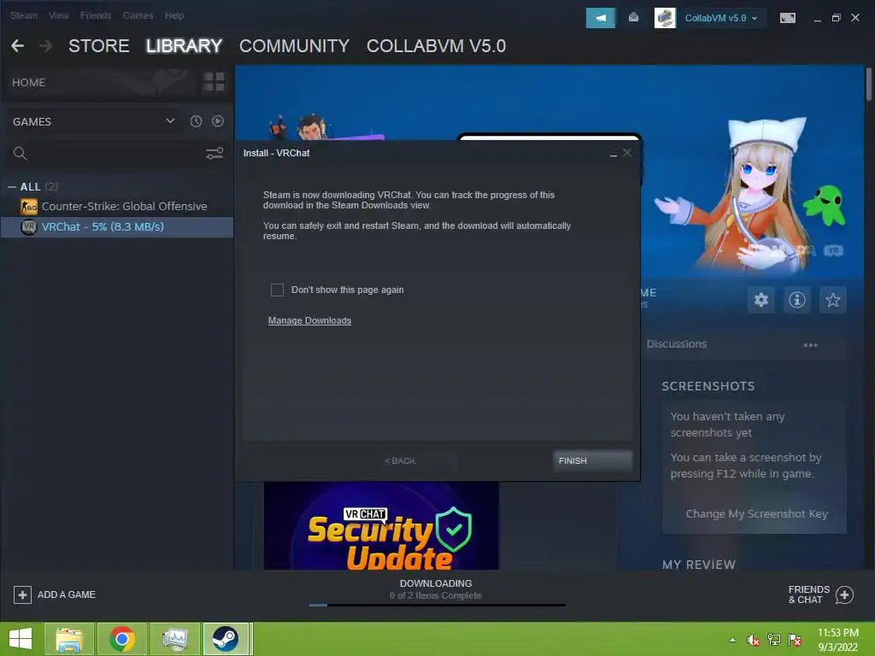875x656 pixels.
Task: Expand the Games category dropdown
Action: (x=170, y=120)
